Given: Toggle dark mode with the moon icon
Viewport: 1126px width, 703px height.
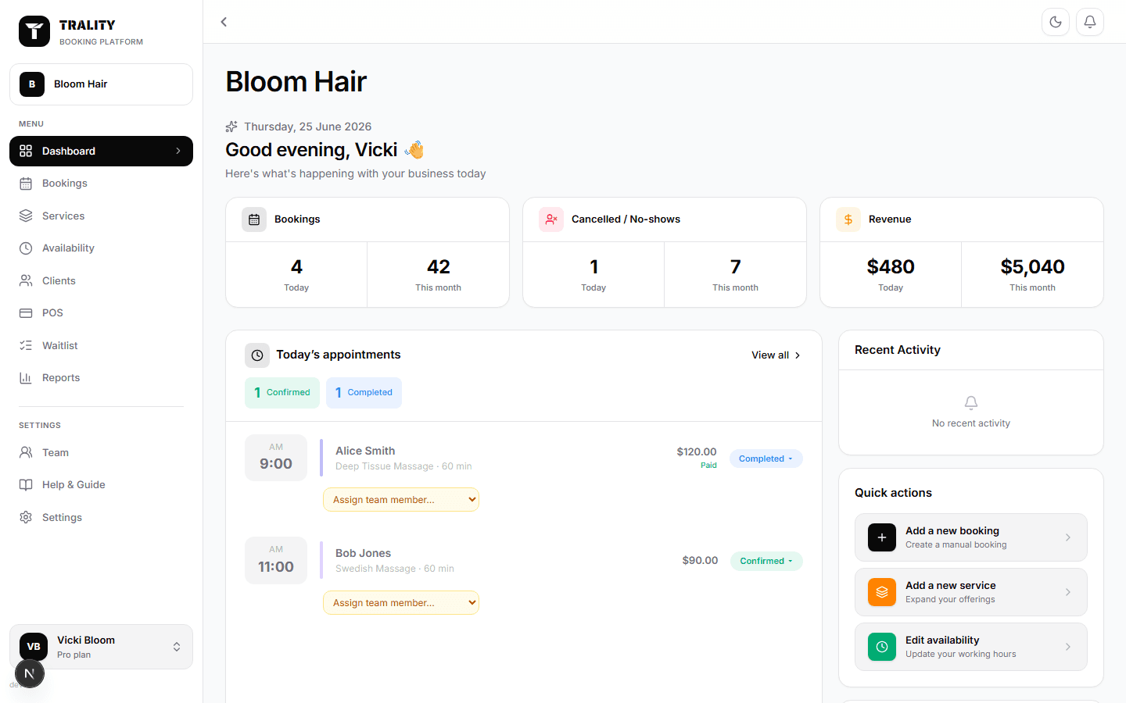Looking at the screenshot, I should pyautogui.click(x=1056, y=22).
